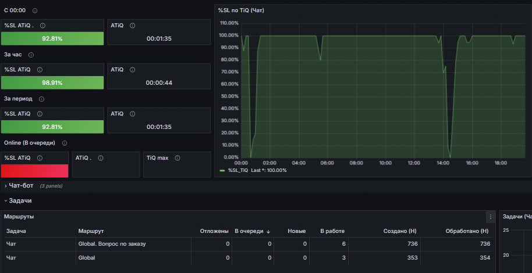The height and width of the screenshot is (273, 532).
Task: Click '(3 panels)' label in Чат-бот row
Action: coord(51,186)
